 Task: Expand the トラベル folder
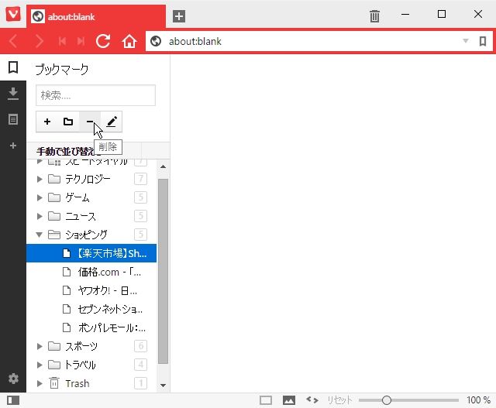click(40, 365)
